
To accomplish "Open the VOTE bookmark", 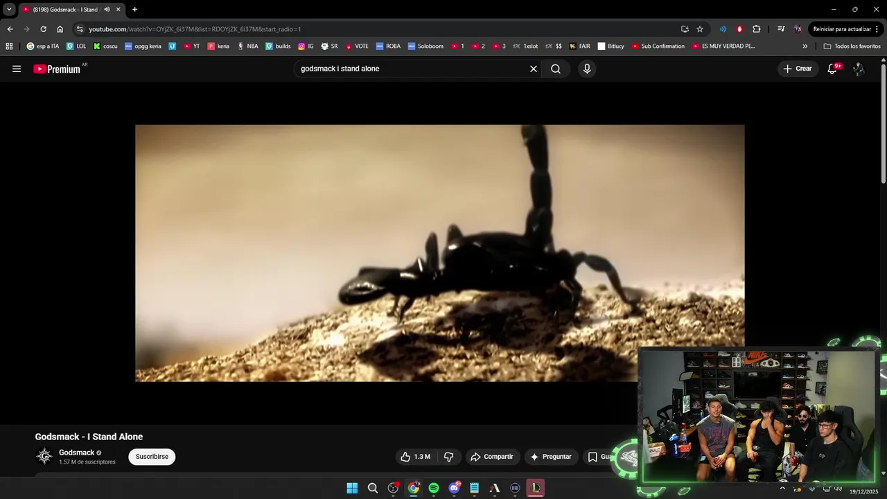I will click(357, 46).
